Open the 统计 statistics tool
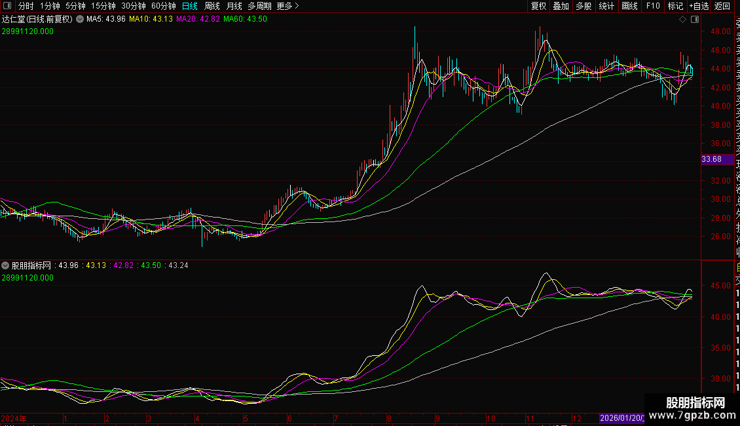Image resolution: width=740 pixels, height=426 pixels. point(606,6)
